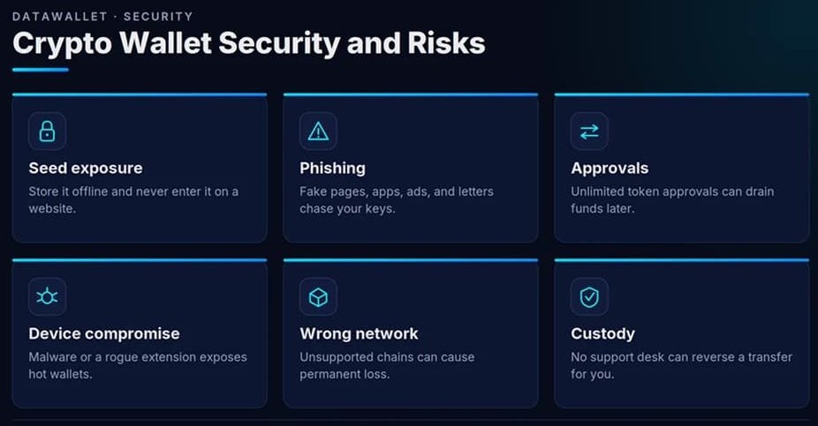Image resolution: width=818 pixels, height=426 pixels.
Task: Select the Seed exposure heading
Action: pos(86,168)
